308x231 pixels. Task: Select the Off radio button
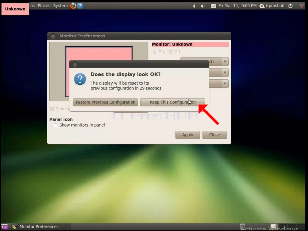coord(170,52)
